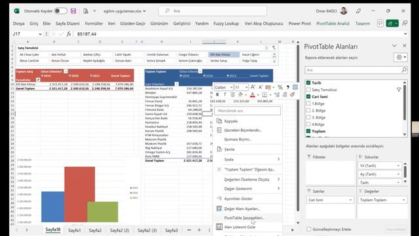Viewport: 419px width, 236px height.
Task: Open the Power Pivot ribbon tab
Action: tap(300, 24)
